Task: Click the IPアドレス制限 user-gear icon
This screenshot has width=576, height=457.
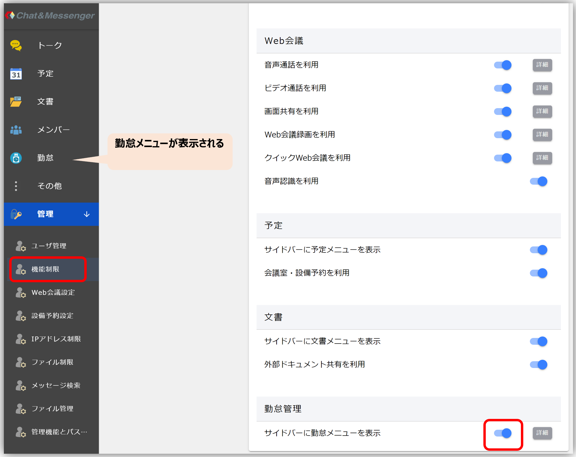Action: click(x=21, y=339)
